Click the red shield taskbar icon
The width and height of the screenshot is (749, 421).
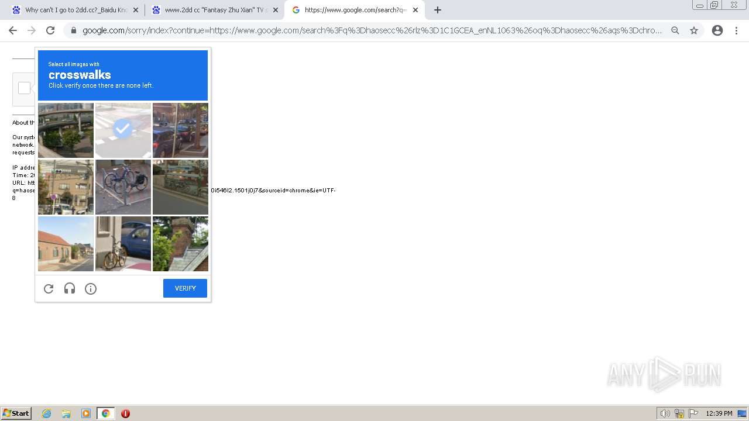(x=125, y=413)
